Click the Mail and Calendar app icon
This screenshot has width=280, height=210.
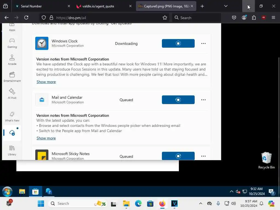42,100
